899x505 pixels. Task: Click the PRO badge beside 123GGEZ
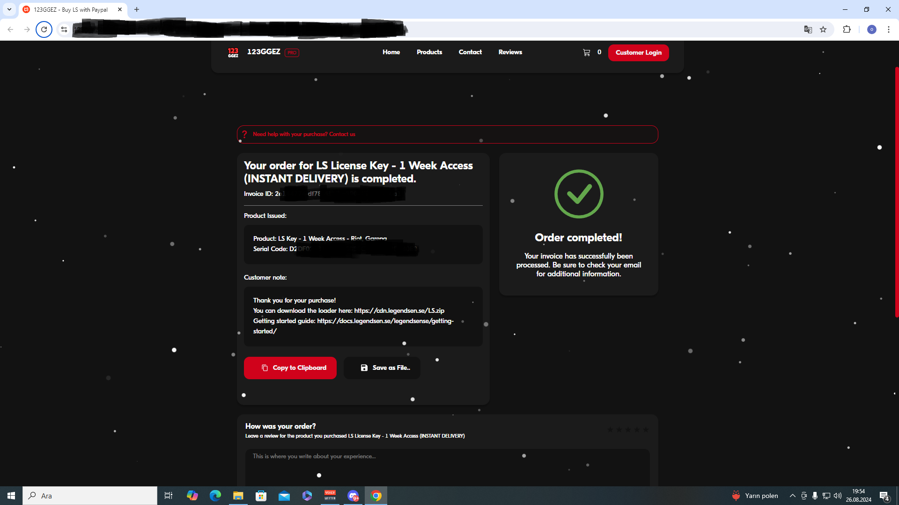(292, 53)
